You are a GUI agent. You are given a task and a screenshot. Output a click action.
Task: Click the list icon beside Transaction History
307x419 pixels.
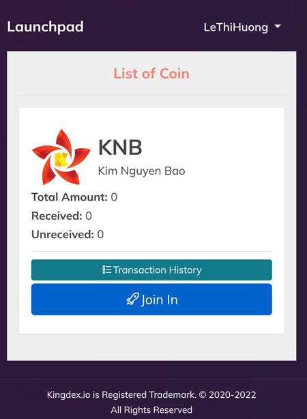[x=106, y=270]
